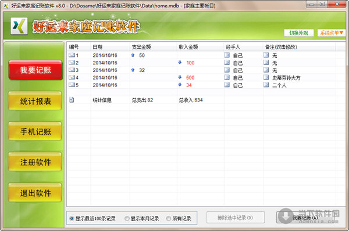Click the handler icon in row 2

(227, 63)
